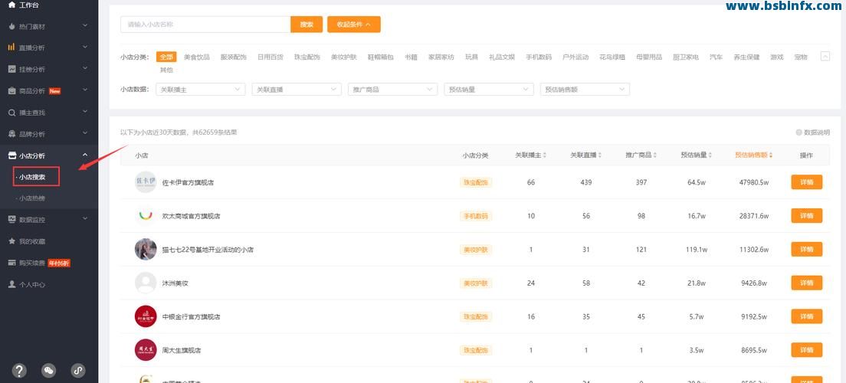Open the 关联直播 filter dropdown
846x383 pixels.
click(297, 90)
